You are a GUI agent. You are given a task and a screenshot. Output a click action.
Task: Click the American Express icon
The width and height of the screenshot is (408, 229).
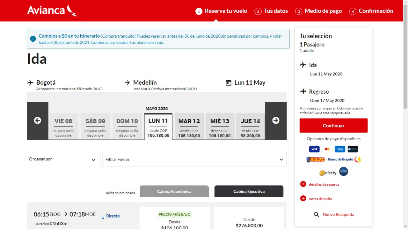click(340, 149)
